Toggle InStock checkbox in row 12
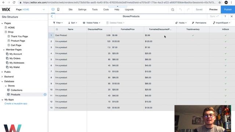This screenshot has width=235, height=132. click(x=225, y=102)
